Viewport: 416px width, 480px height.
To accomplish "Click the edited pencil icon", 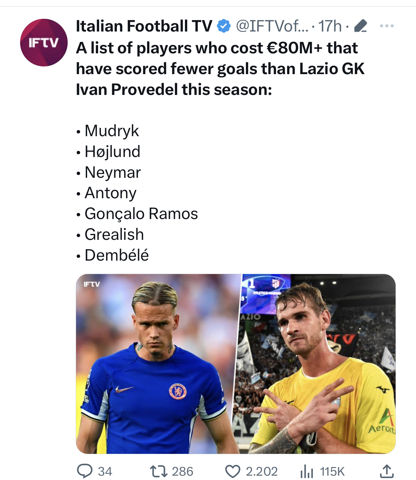I will coord(360,26).
